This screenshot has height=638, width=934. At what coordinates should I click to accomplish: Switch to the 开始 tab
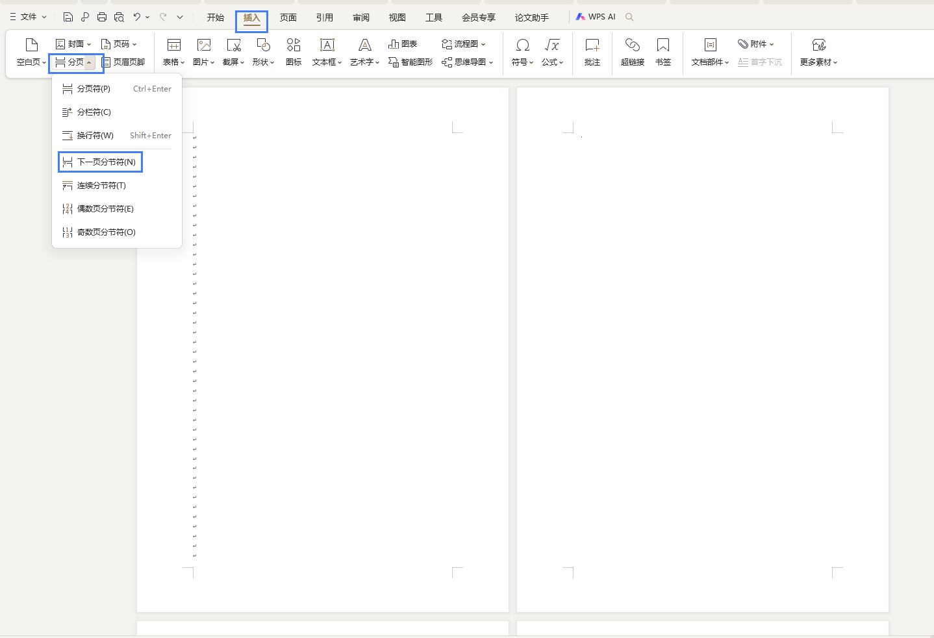pos(216,18)
